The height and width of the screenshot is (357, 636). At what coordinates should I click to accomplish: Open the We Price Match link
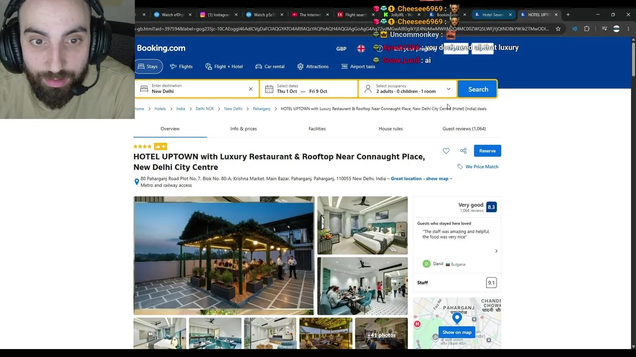coord(478,167)
